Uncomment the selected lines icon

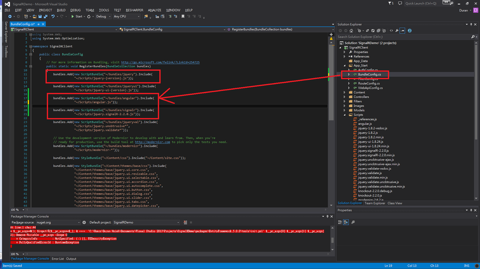coord(175,17)
